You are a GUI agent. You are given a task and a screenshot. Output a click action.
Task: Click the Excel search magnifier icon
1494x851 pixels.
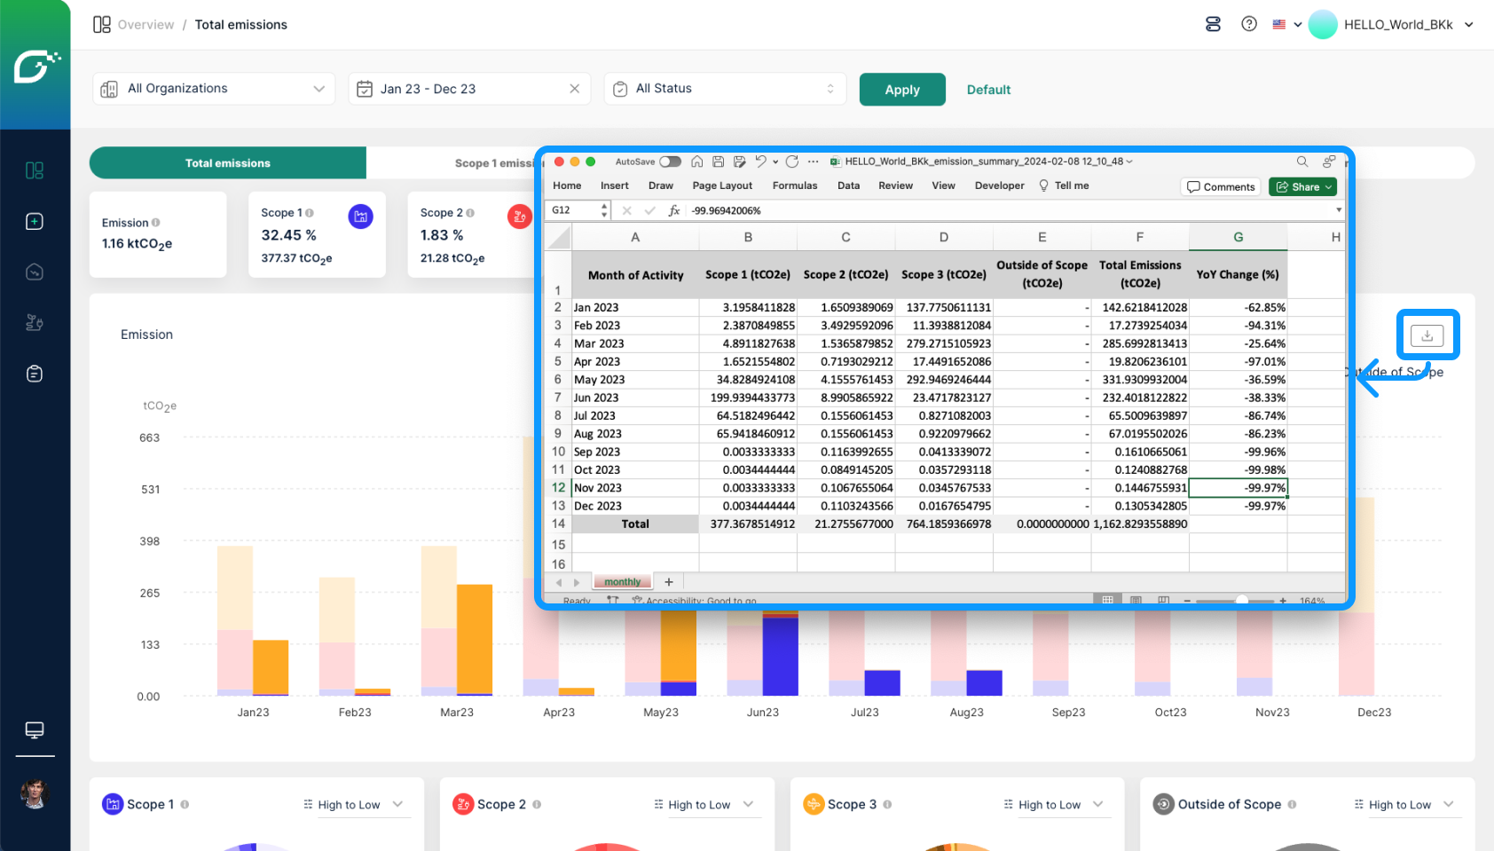tap(1301, 162)
